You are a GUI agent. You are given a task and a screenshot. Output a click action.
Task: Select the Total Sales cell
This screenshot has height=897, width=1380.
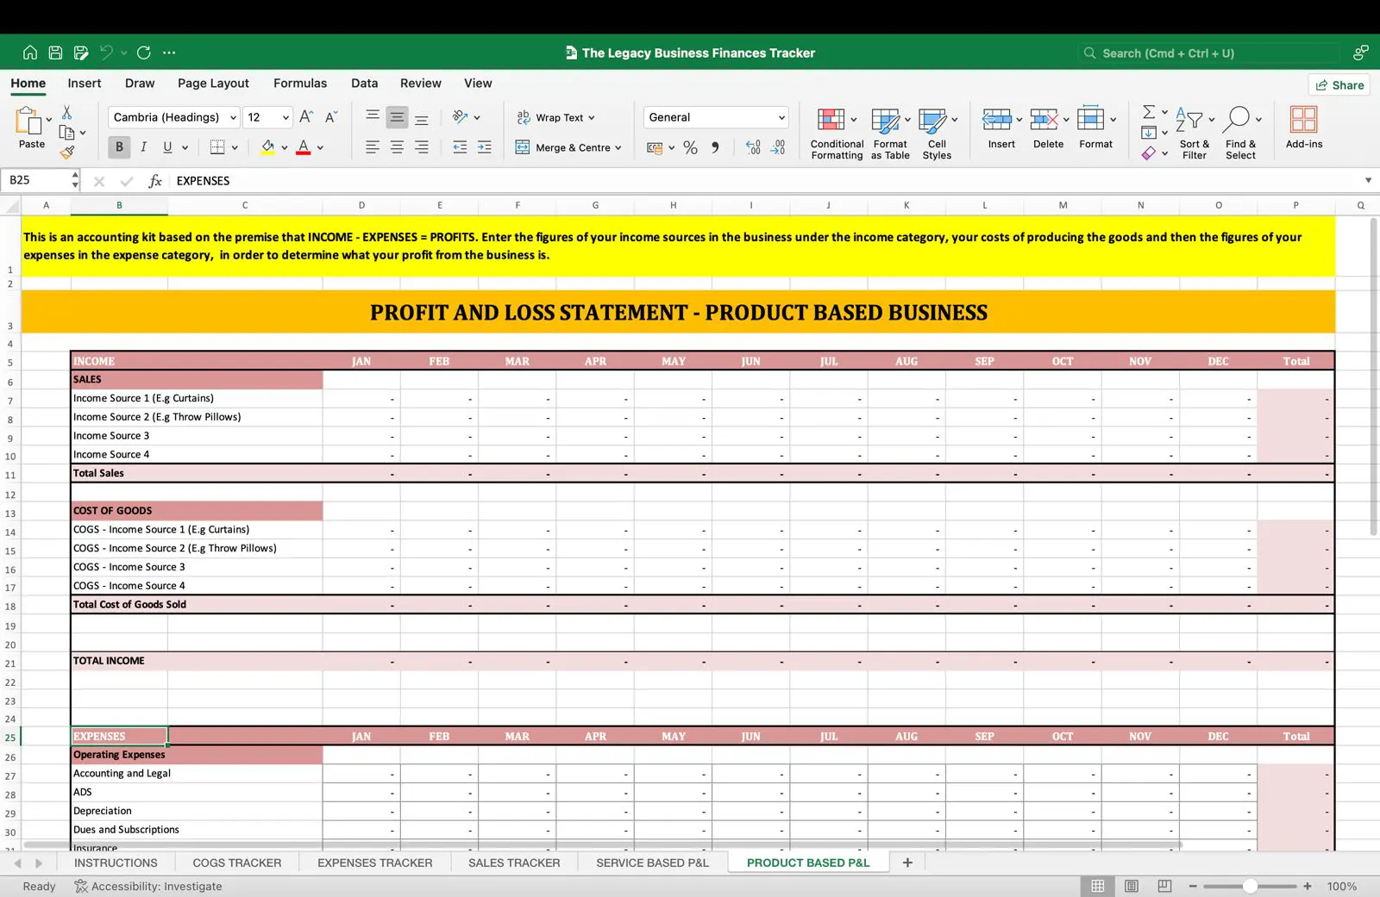[197, 473]
